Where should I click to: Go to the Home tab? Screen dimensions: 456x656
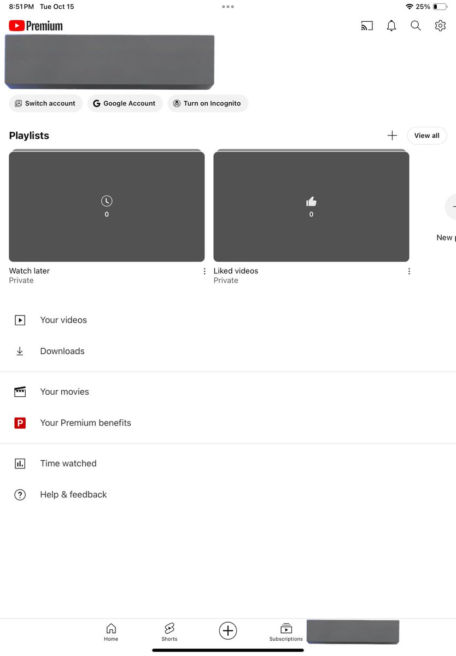tap(111, 632)
